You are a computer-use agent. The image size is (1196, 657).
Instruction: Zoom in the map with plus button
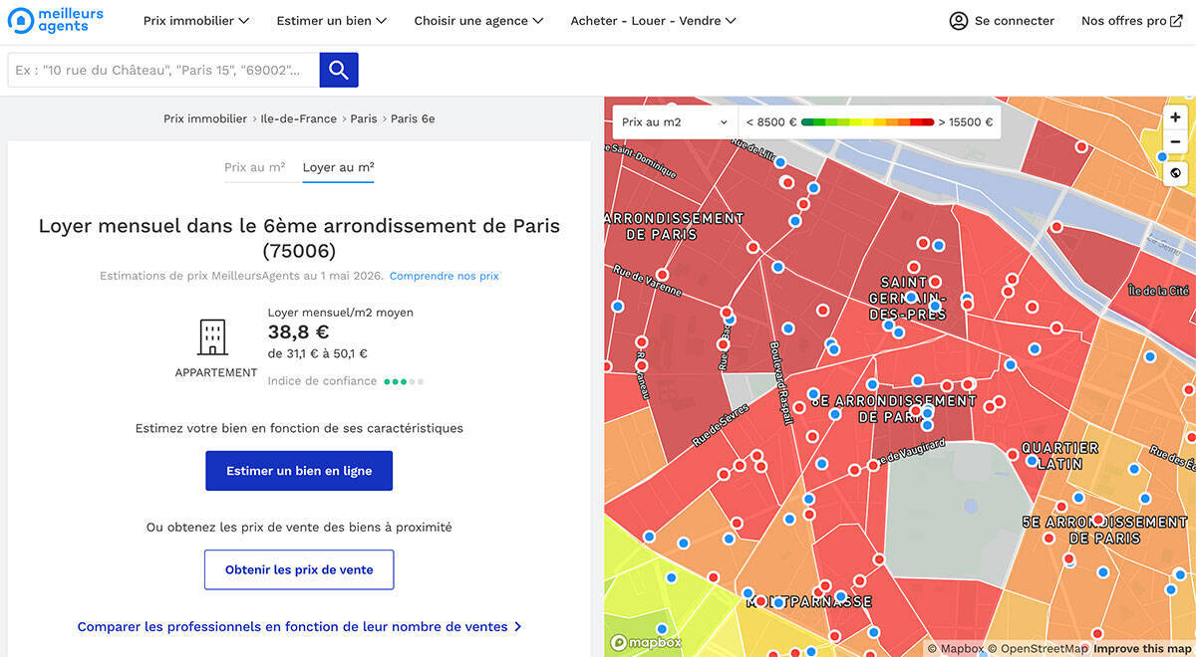point(1175,117)
